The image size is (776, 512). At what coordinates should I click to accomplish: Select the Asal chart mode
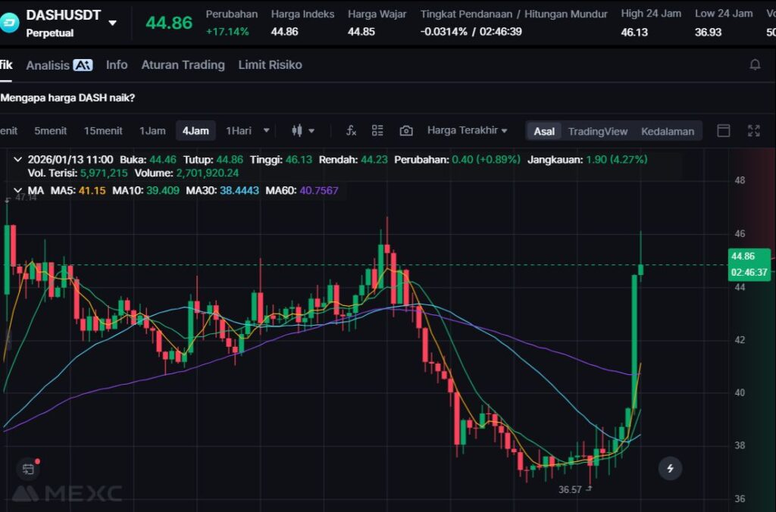click(543, 131)
